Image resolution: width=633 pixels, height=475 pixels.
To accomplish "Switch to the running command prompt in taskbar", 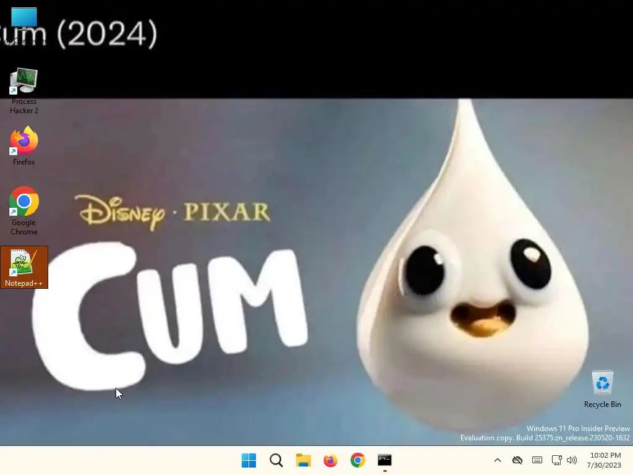I will coord(384,460).
